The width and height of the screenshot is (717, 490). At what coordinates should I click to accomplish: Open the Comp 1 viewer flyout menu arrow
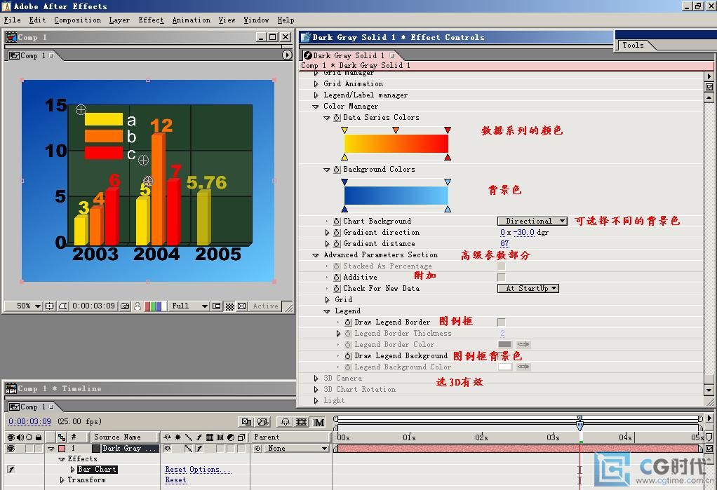(x=287, y=55)
